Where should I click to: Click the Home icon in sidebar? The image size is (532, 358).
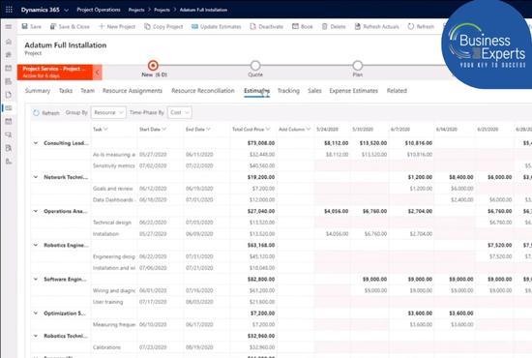pyautogui.click(x=9, y=42)
